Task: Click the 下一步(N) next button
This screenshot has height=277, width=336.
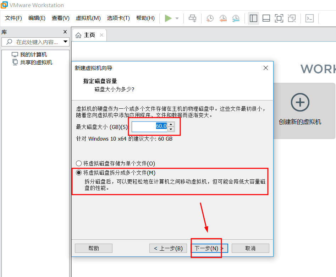Action: tap(209, 248)
